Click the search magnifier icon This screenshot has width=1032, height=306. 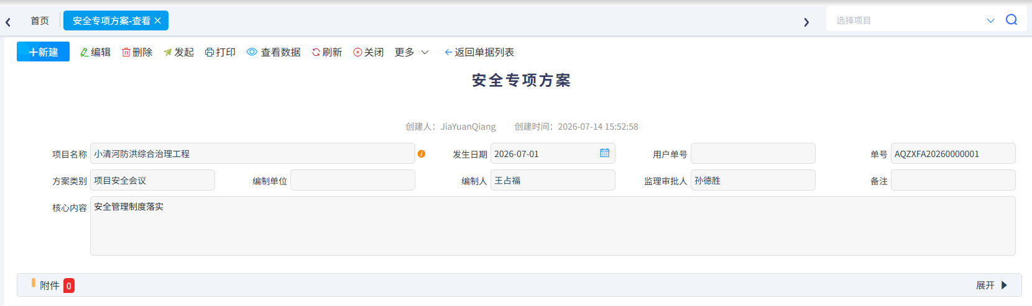(1011, 20)
